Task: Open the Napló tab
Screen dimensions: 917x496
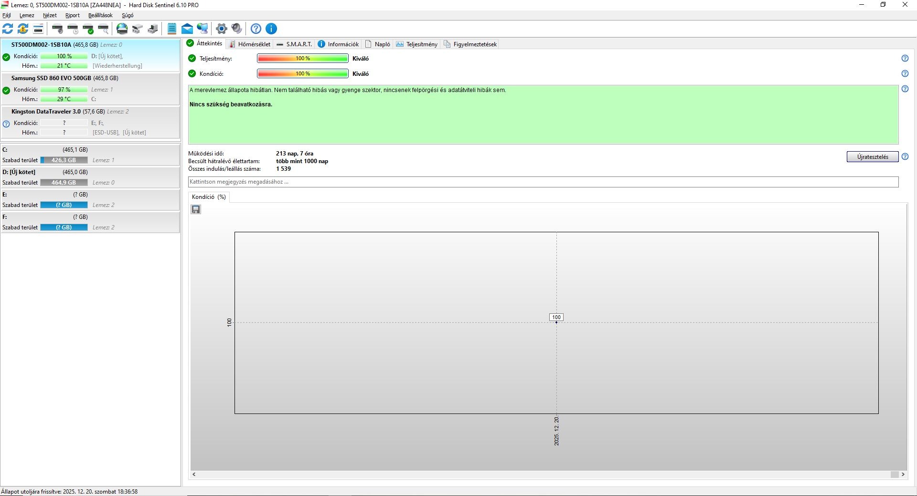Action: coord(378,44)
